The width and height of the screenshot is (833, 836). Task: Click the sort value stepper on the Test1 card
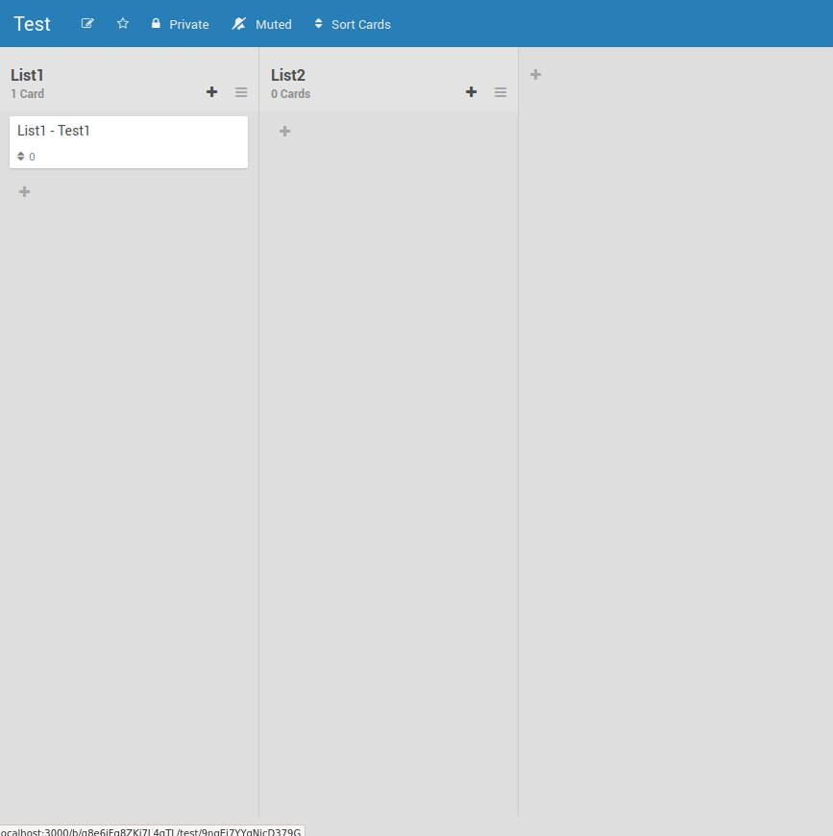22,156
